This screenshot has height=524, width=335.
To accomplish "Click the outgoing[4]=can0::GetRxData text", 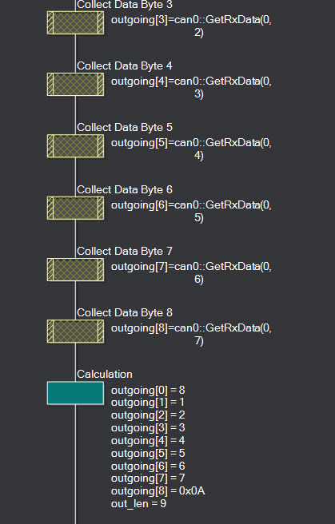I will pos(191,88).
